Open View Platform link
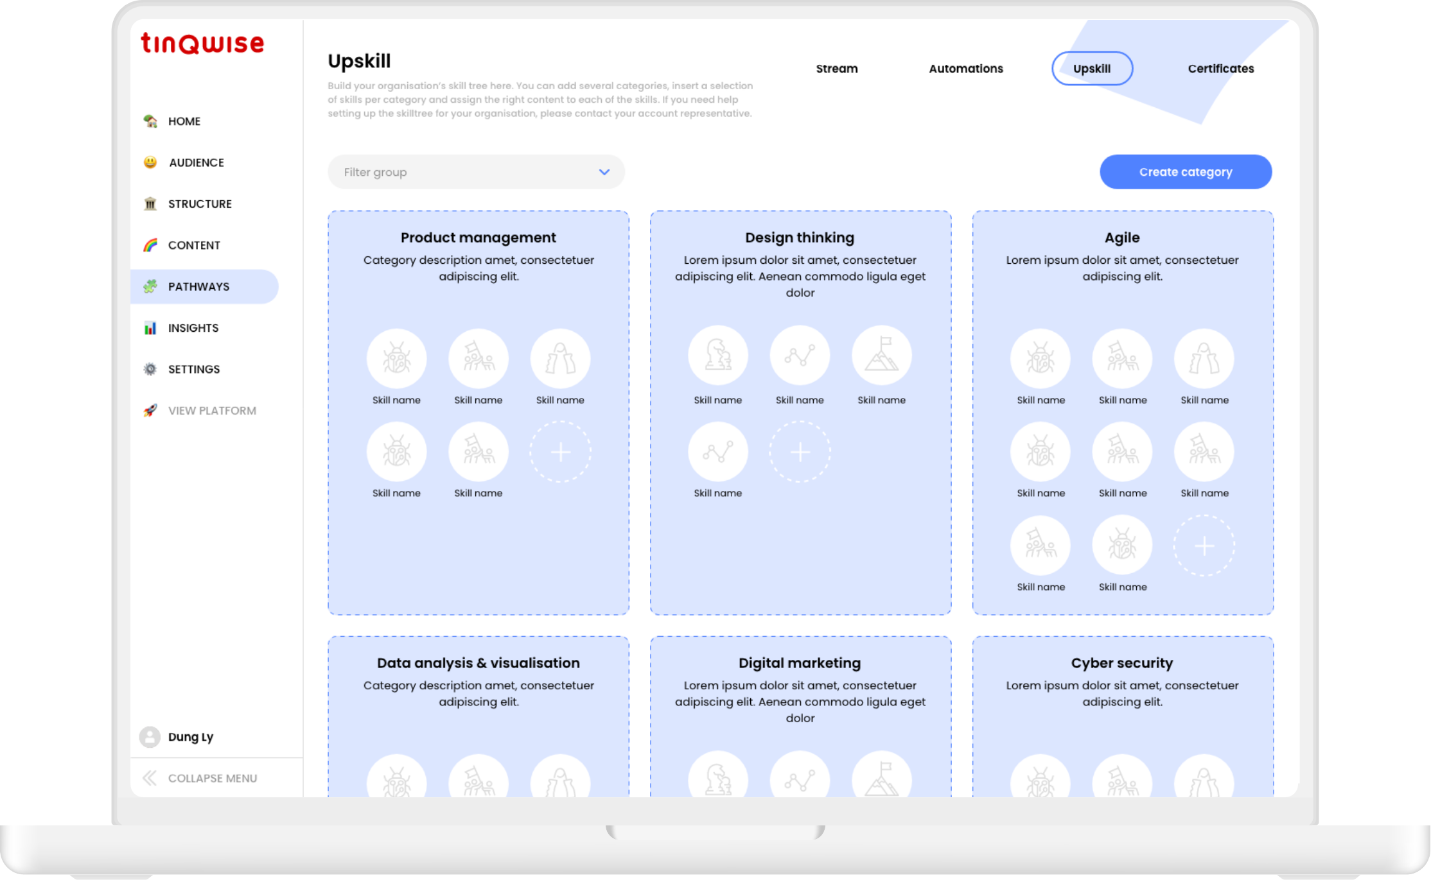The width and height of the screenshot is (1431, 880). click(211, 411)
